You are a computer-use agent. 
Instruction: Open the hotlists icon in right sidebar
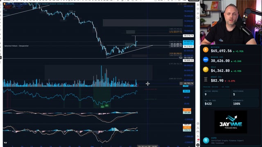point(198,13)
